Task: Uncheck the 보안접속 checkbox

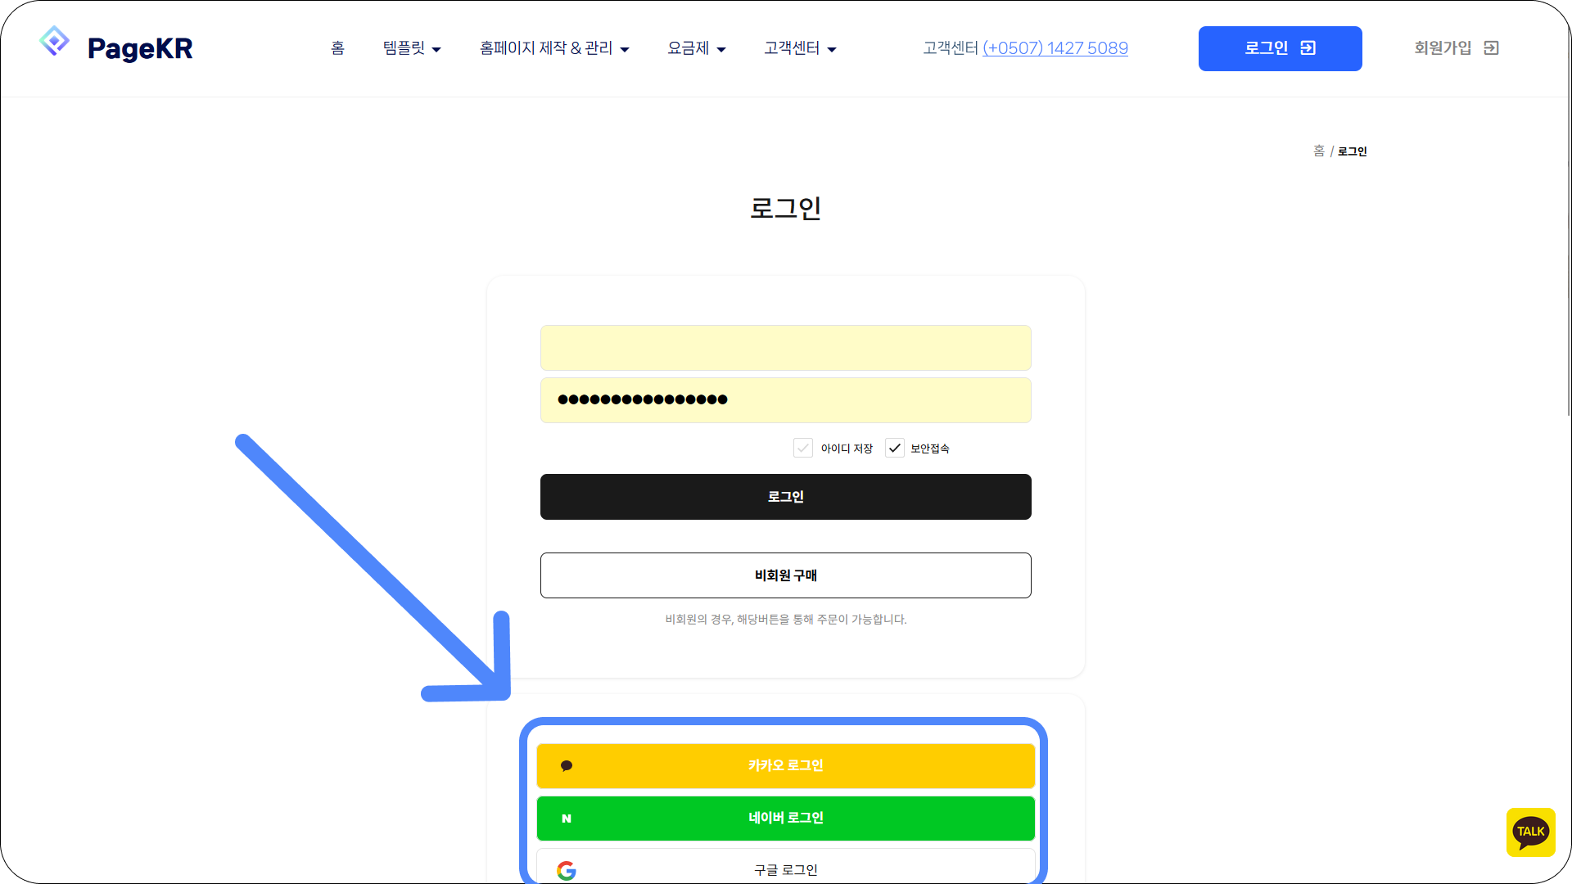Action: tap(894, 448)
